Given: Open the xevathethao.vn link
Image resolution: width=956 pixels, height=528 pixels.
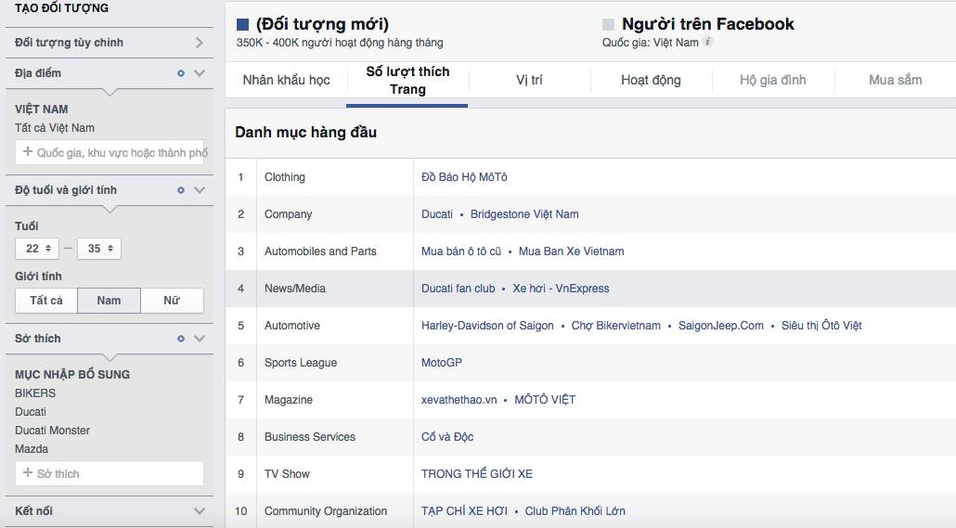Looking at the screenshot, I should pos(459,400).
